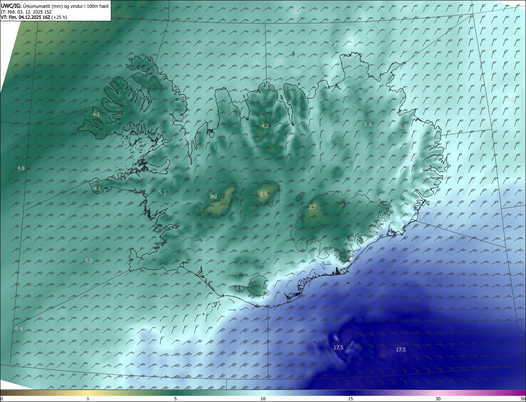The height and width of the screenshot is (402, 526).
Task: Click the 6.5 value off the southwest coast
Action: [89, 261]
